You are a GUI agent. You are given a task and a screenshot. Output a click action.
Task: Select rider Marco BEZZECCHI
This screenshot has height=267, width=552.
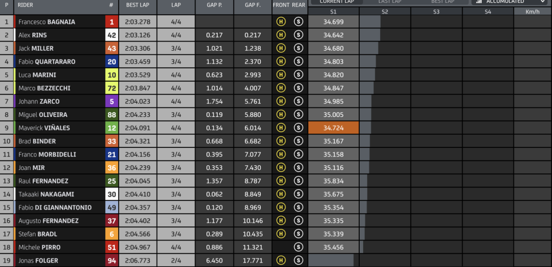pyautogui.click(x=44, y=88)
